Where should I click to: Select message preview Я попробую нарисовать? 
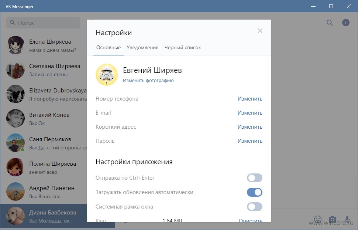58,99
